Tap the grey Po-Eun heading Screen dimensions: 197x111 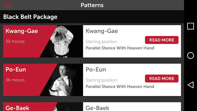pyautogui.click(x=96, y=69)
